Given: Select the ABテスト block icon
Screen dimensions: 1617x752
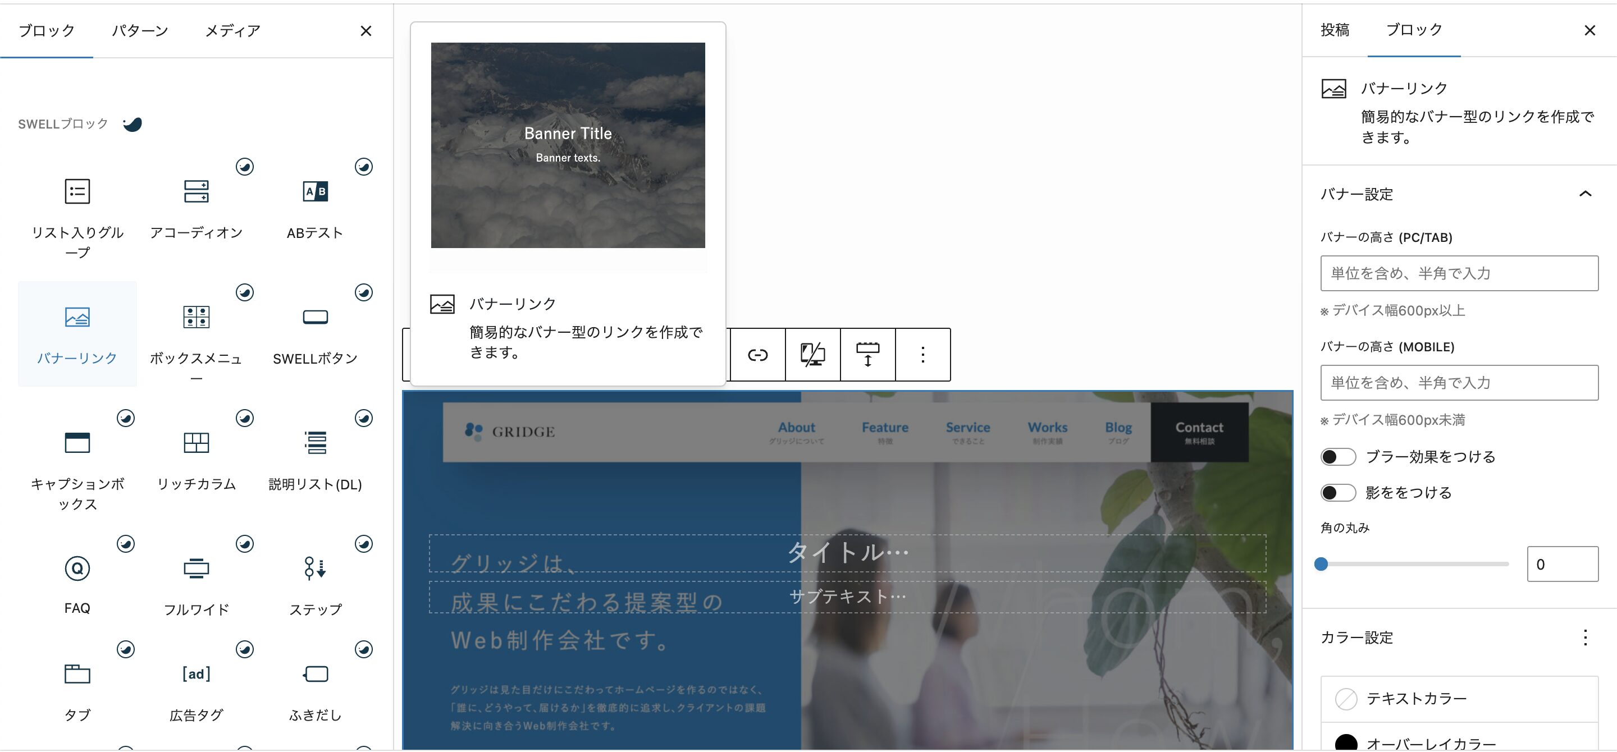Looking at the screenshot, I should click(314, 191).
